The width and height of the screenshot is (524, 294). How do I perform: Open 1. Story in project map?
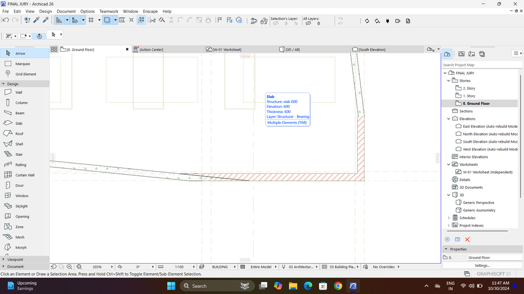469,96
